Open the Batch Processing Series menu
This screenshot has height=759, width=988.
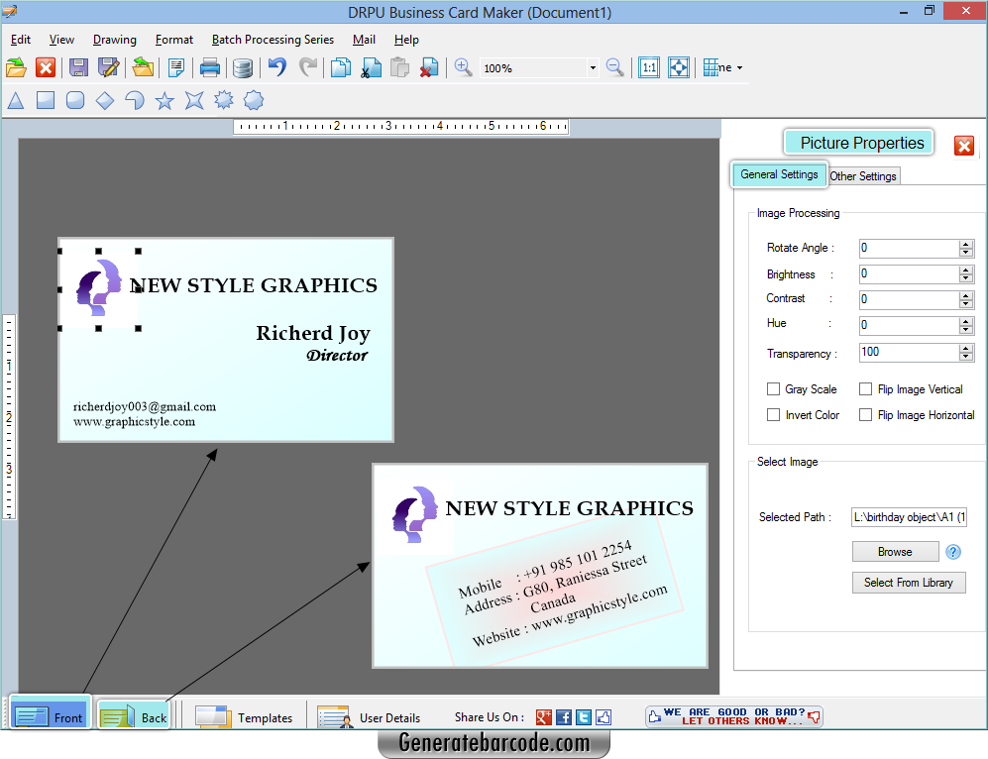pos(273,40)
